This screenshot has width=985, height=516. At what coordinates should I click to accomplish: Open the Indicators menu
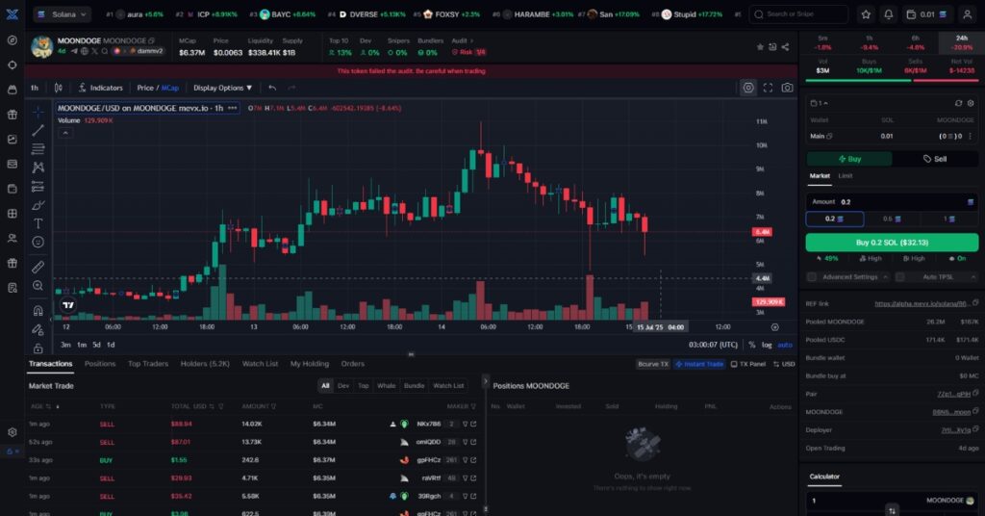[100, 88]
